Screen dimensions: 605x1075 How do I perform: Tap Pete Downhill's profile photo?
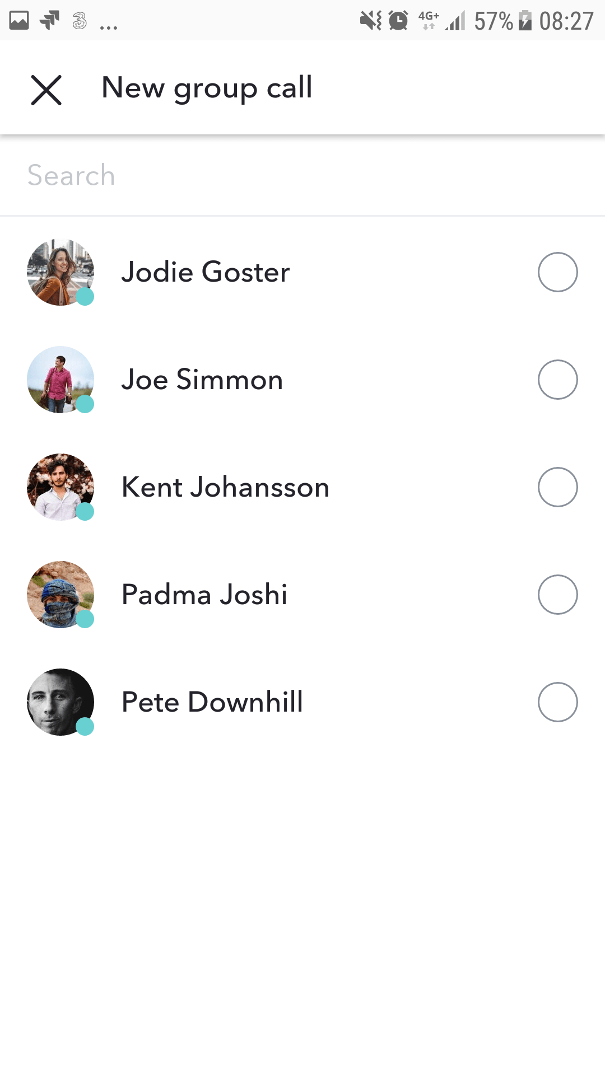pos(61,702)
